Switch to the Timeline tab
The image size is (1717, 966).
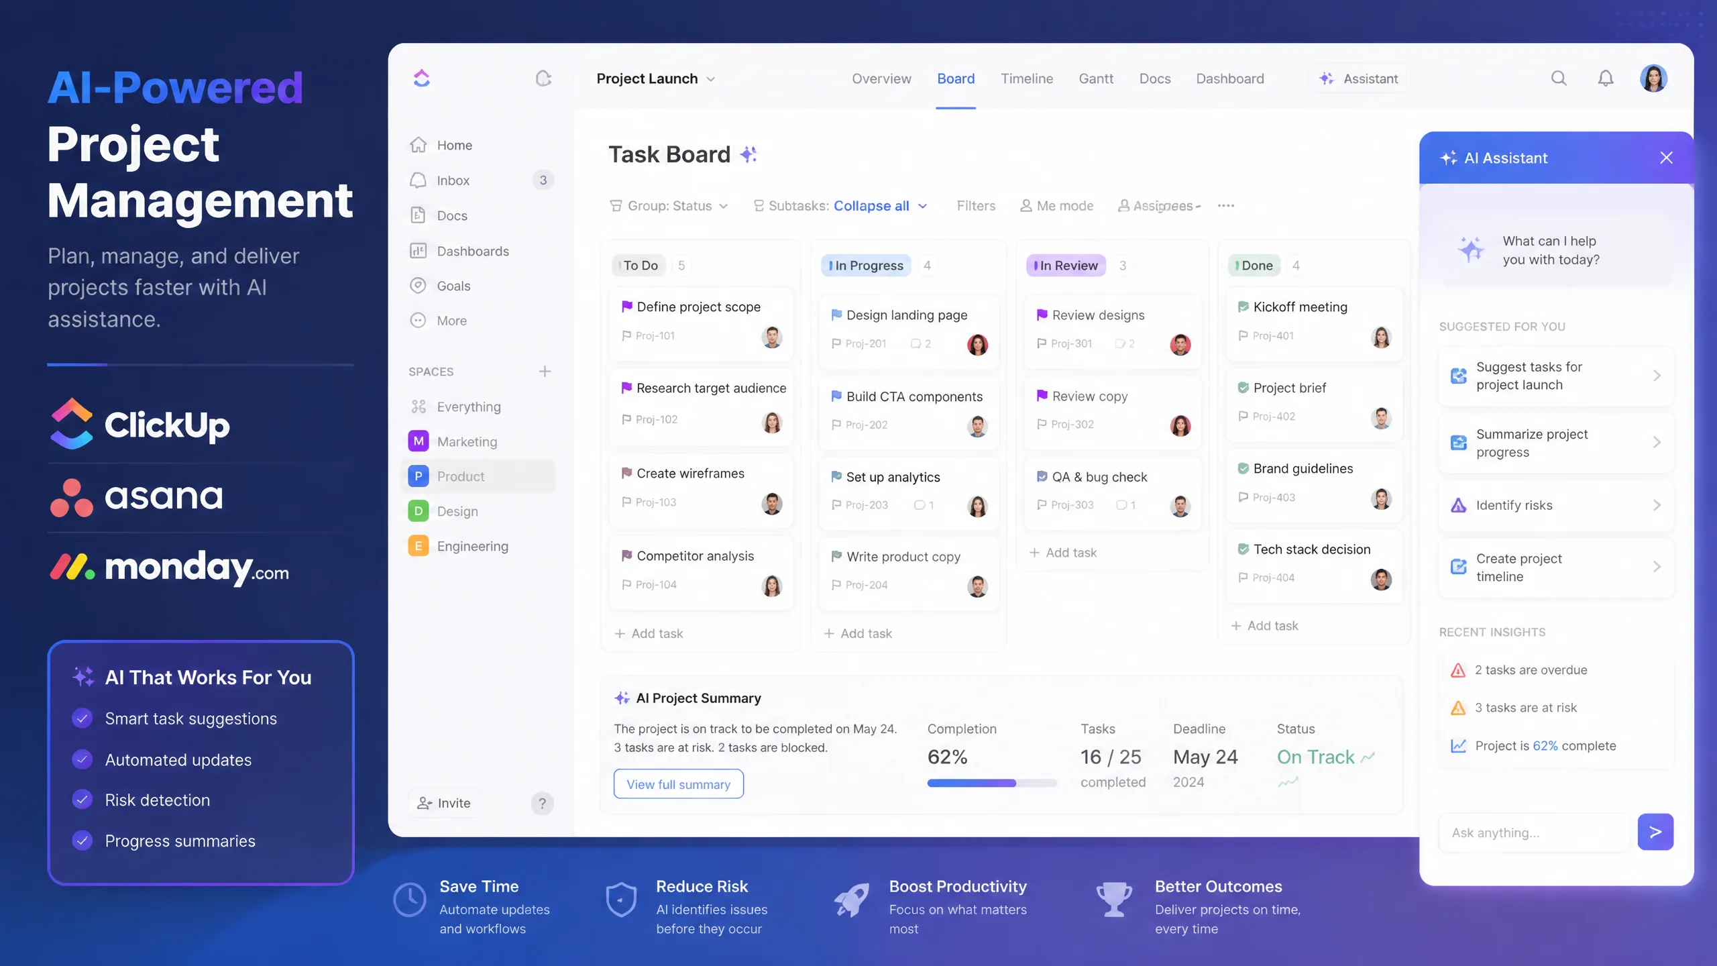1027,78
